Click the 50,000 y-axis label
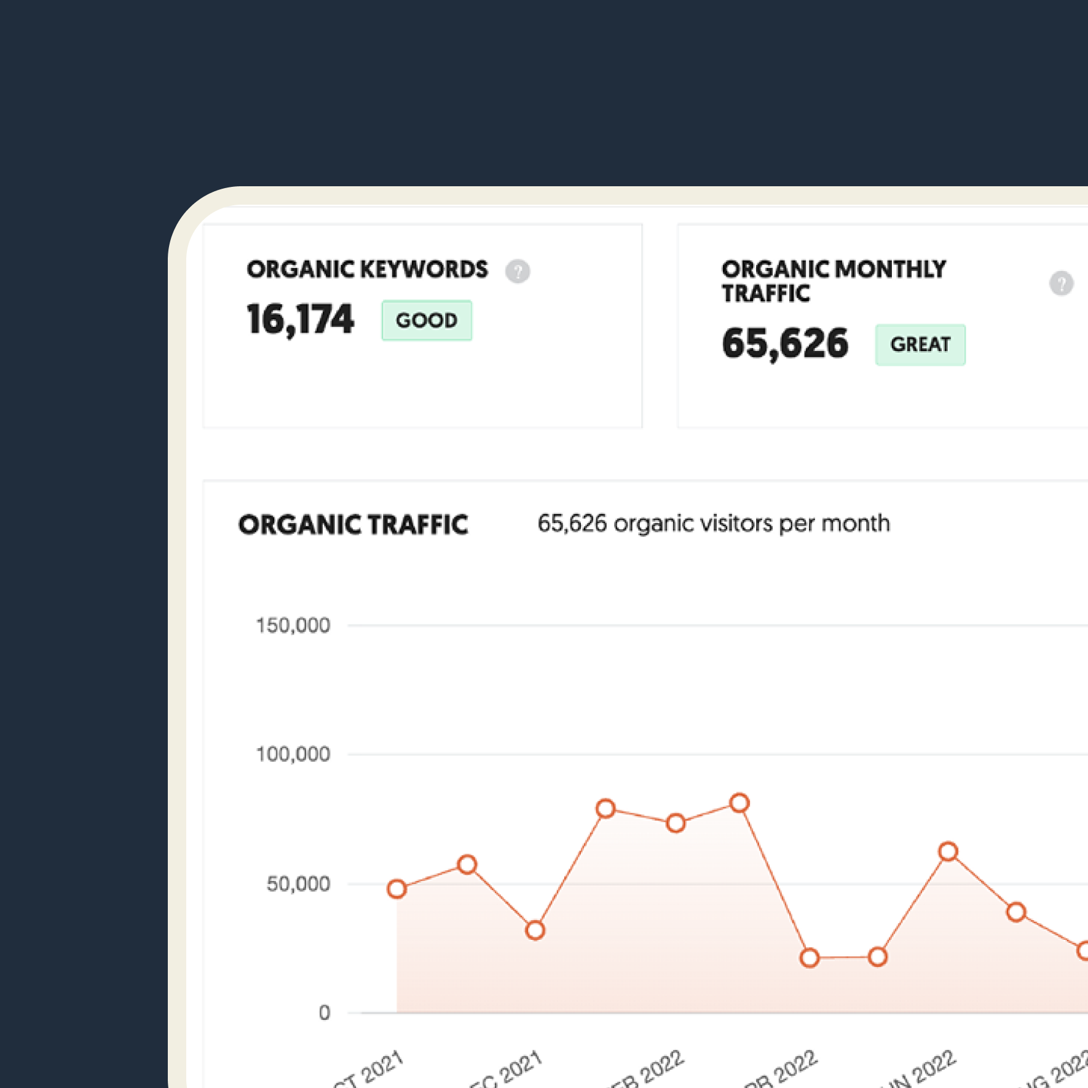This screenshot has width=1088, height=1088. [298, 884]
